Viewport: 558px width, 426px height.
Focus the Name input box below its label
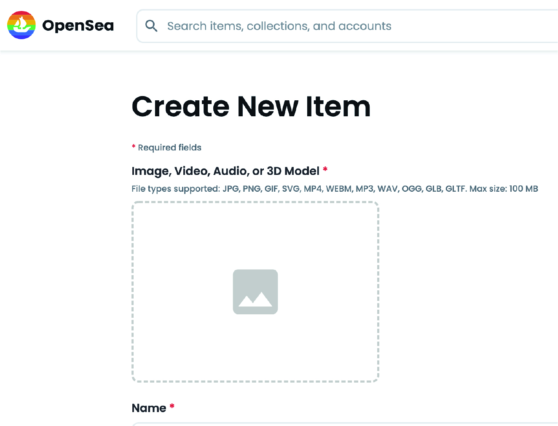(337, 424)
